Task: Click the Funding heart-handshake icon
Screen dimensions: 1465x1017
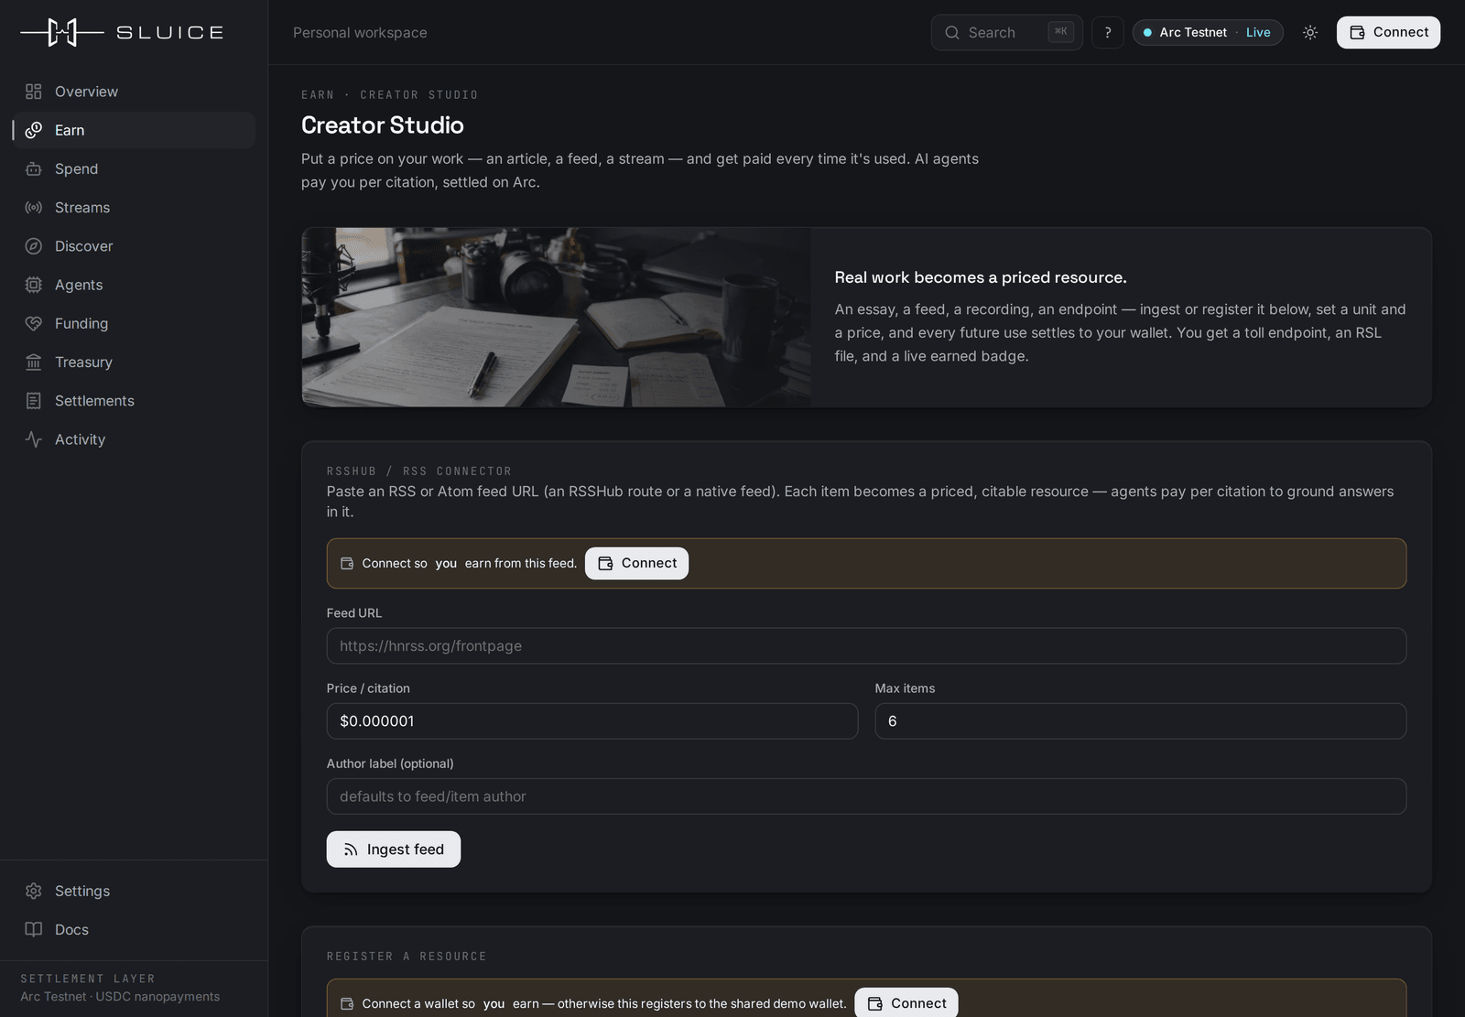Action: [x=34, y=323]
